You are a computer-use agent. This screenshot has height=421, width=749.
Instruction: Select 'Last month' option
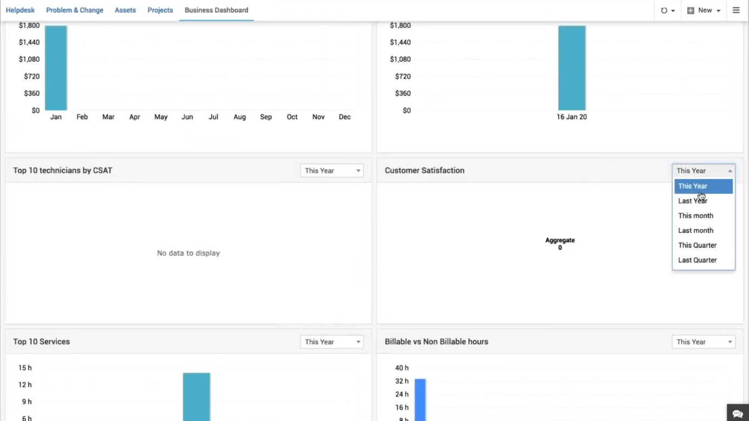(x=695, y=230)
